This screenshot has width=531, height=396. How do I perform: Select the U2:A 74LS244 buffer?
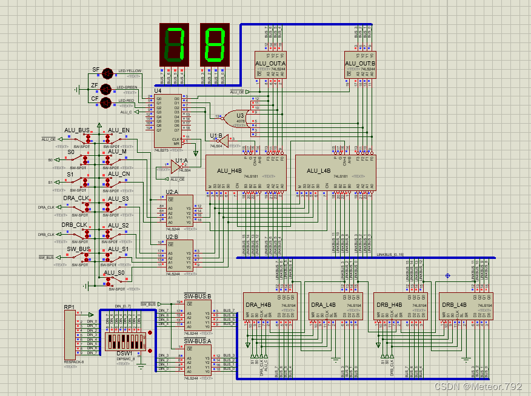[x=180, y=210]
